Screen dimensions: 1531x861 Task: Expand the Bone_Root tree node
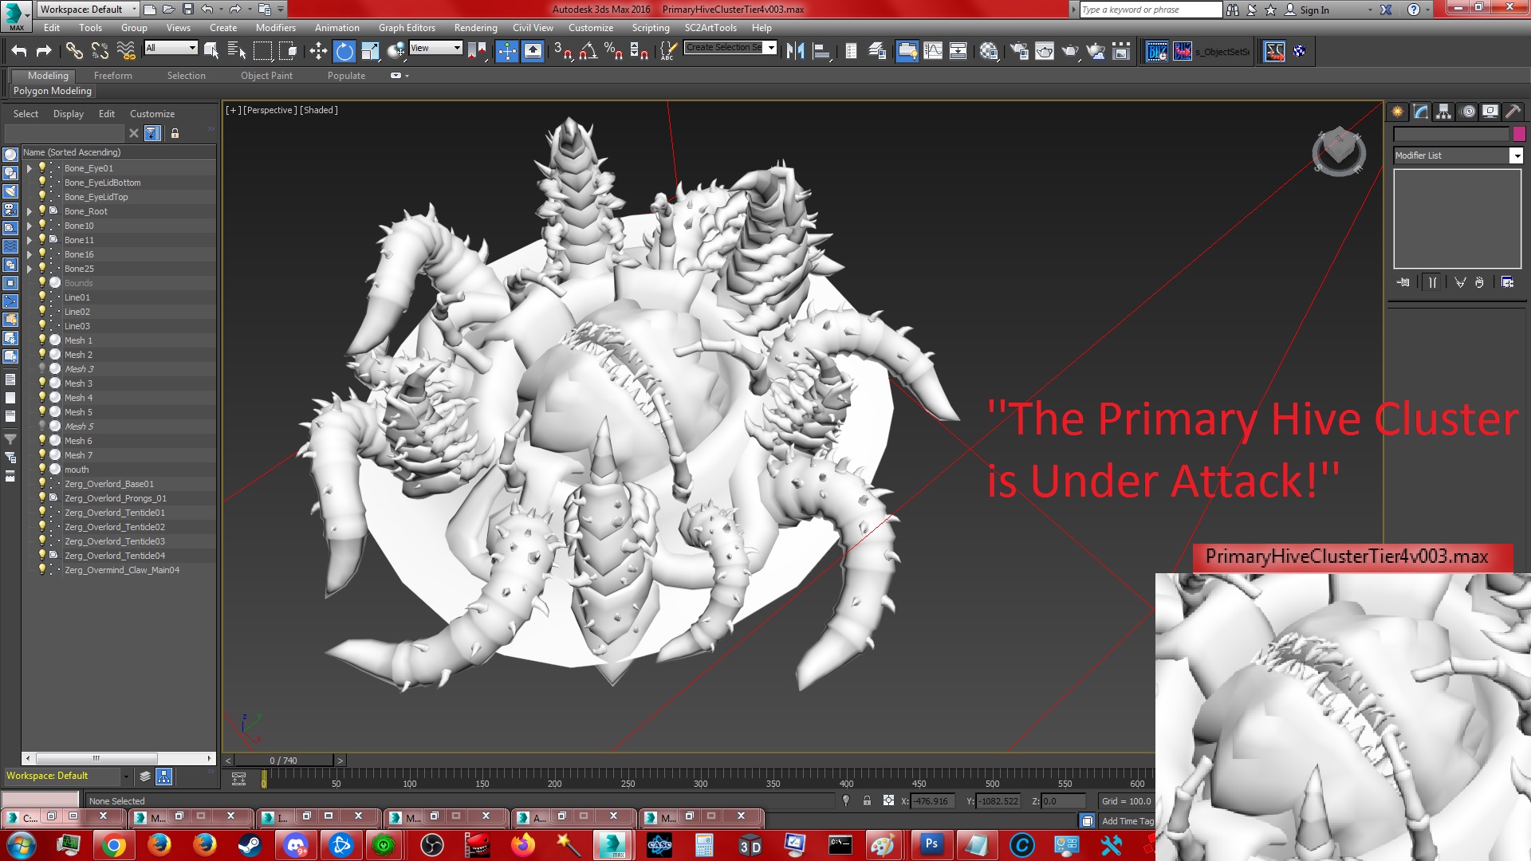[x=30, y=211]
